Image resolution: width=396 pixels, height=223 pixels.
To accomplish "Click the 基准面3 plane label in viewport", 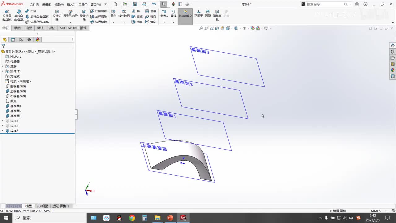I will coord(200,51).
